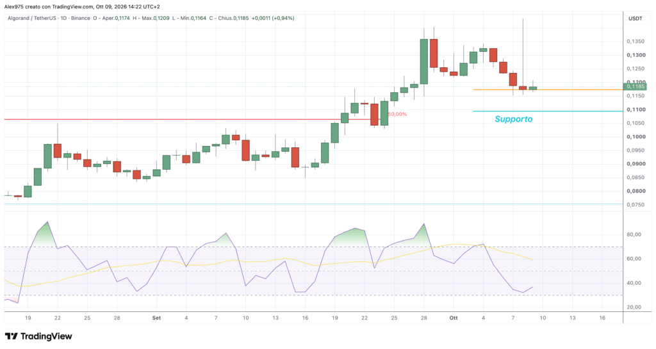656x349 pixels.
Task: Click the RSI 60,00 axis label
Action: coord(634,259)
